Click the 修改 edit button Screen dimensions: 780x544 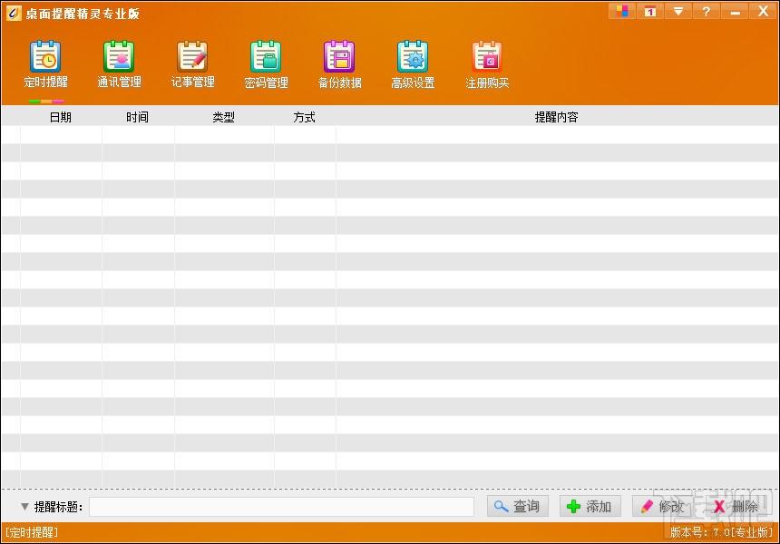[663, 506]
